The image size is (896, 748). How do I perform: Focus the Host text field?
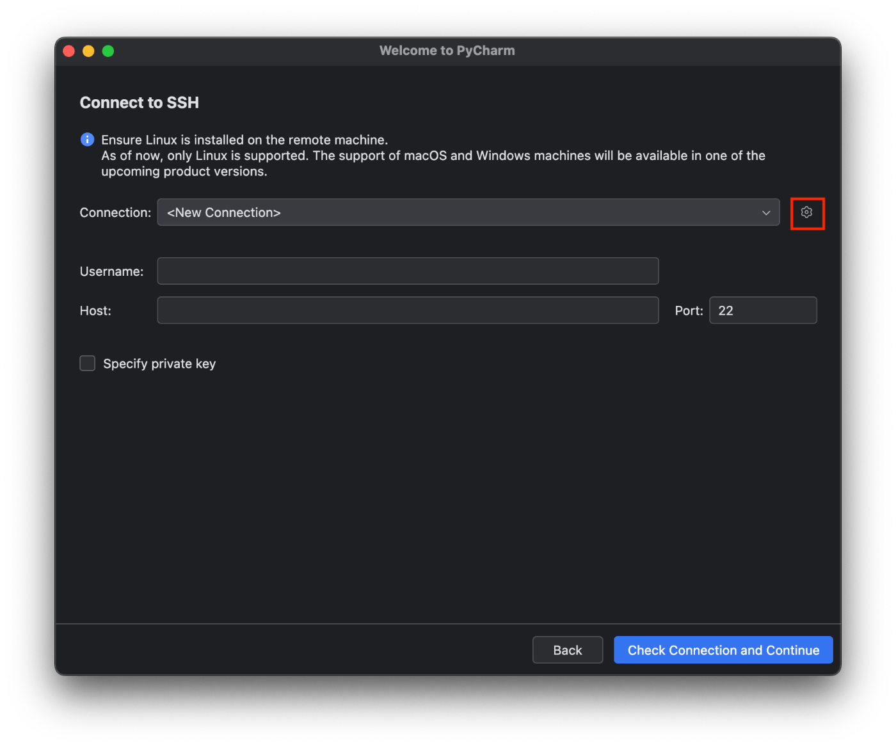408,310
